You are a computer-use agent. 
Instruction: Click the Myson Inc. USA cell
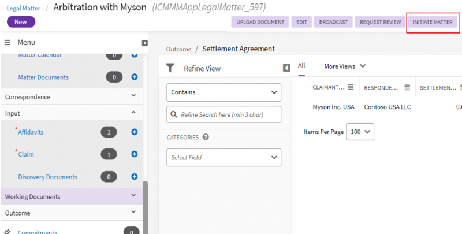point(334,107)
